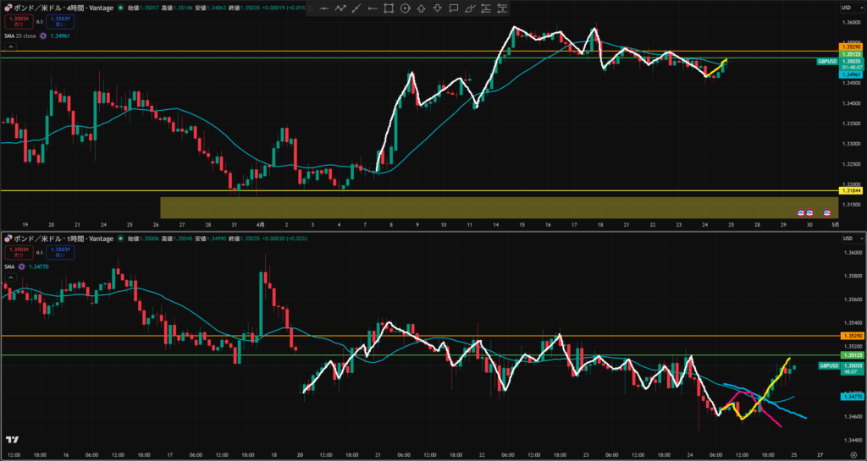
Task: Select the zigzag path drawing tool
Action: pyautogui.click(x=340, y=8)
